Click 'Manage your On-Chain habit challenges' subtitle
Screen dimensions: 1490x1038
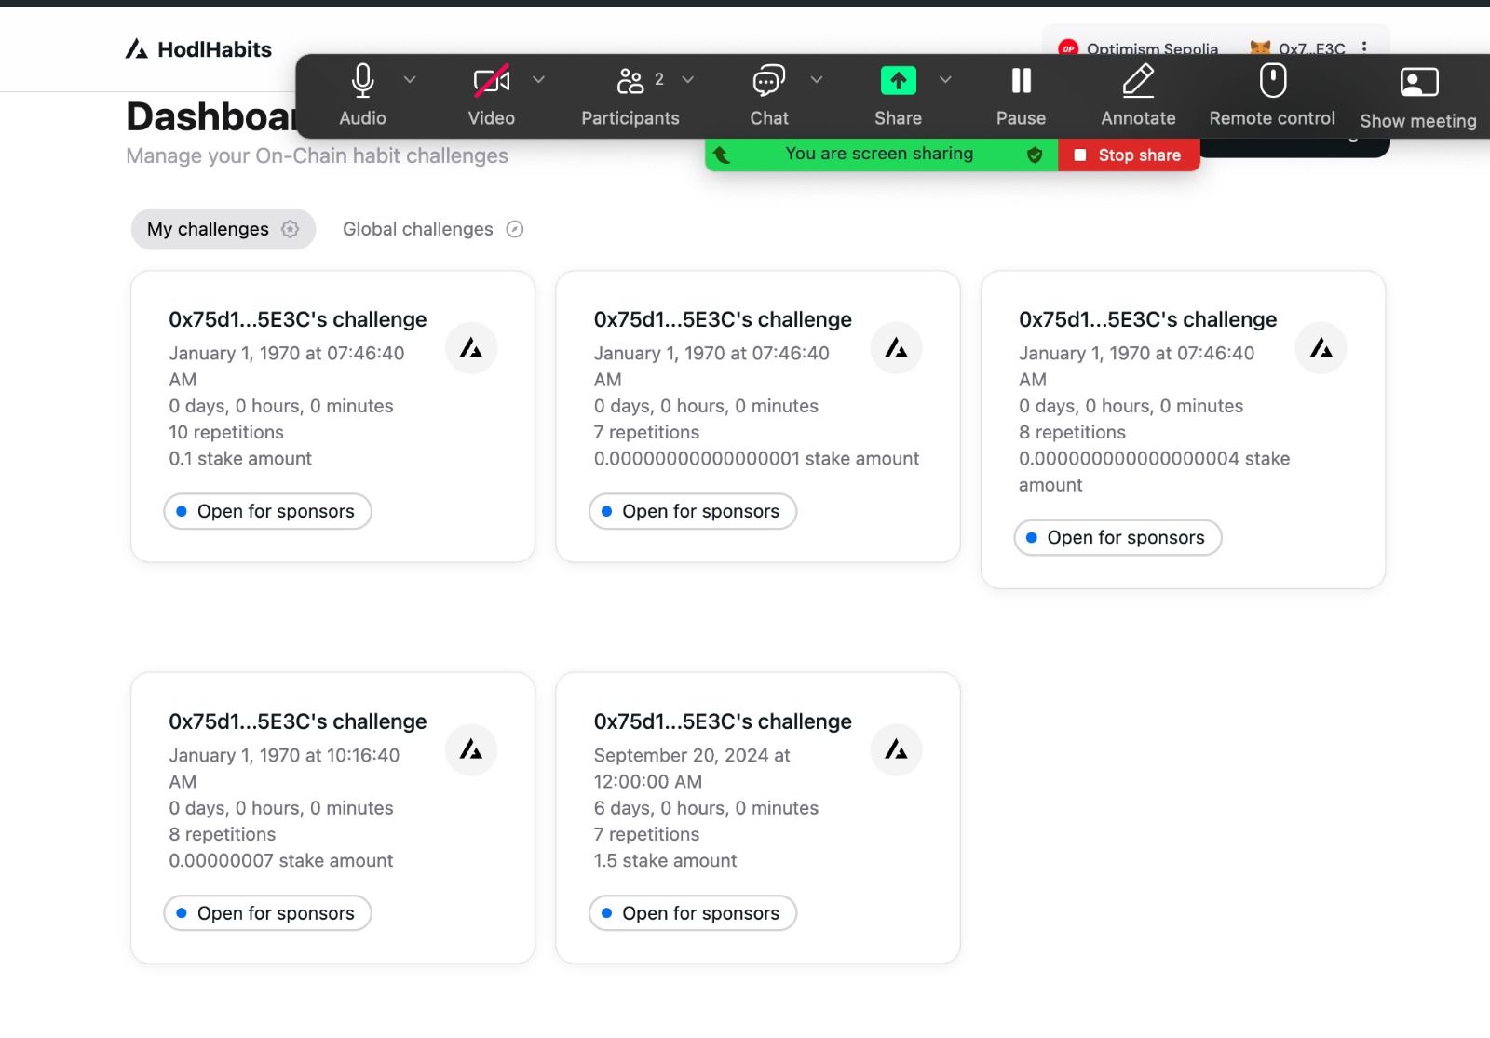(318, 155)
